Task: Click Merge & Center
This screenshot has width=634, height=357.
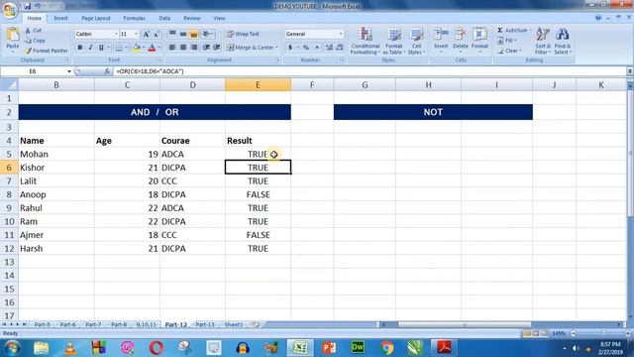Action: click(250, 48)
